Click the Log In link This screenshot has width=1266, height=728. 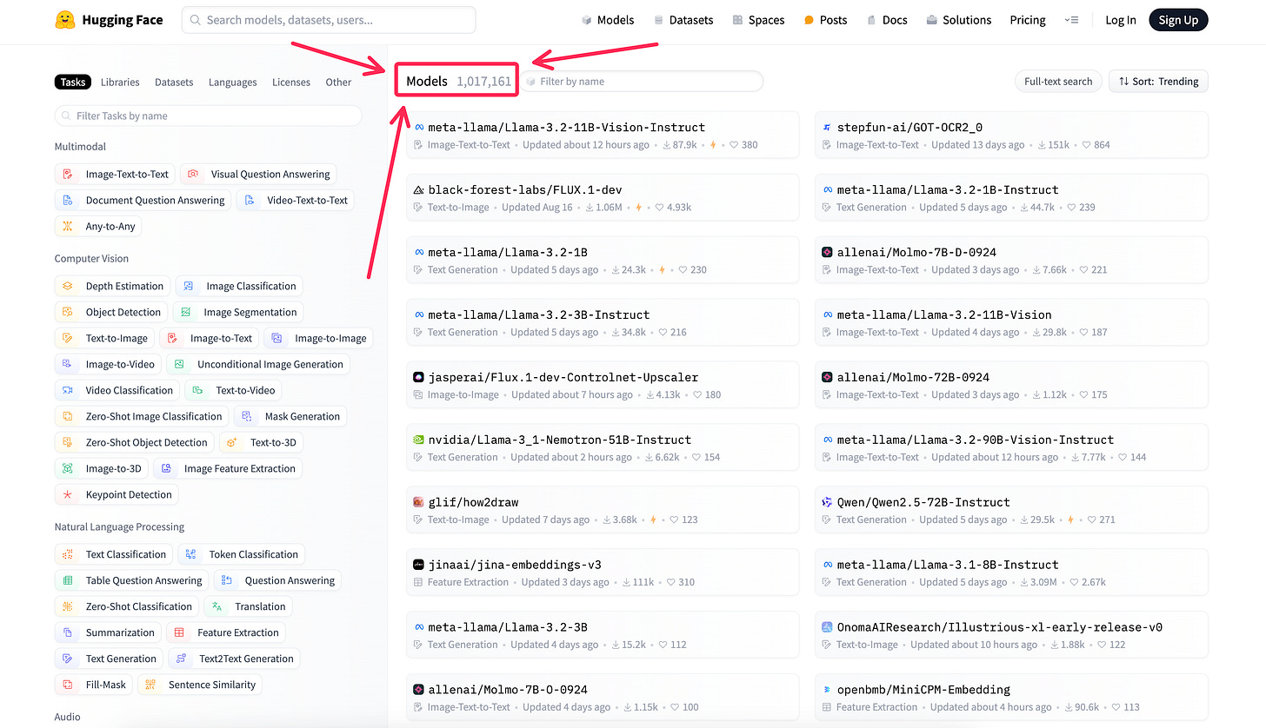1121,20
